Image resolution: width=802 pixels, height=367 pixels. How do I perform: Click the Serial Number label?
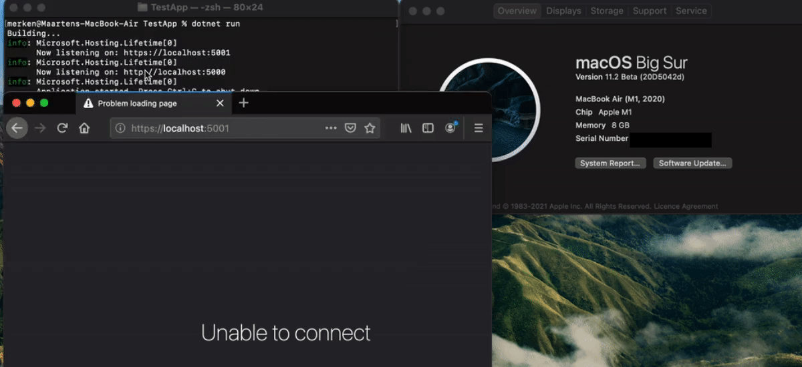(x=601, y=139)
